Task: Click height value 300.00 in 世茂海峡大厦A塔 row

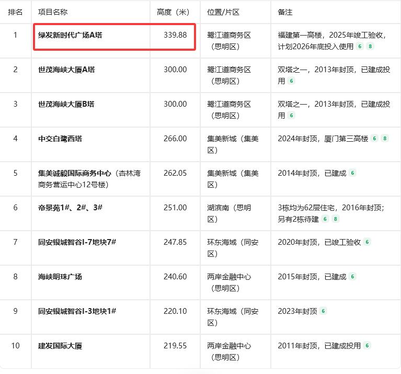Action: pos(175,70)
